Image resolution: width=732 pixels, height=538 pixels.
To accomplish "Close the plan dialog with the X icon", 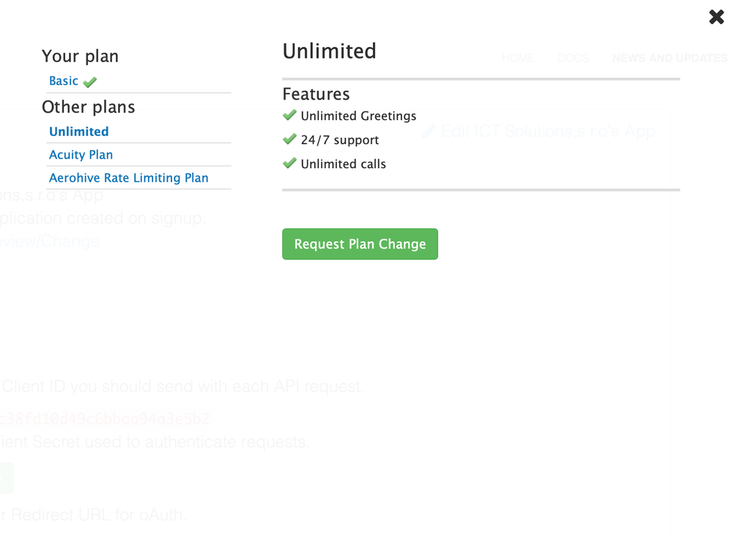I will tap(716, 17).
